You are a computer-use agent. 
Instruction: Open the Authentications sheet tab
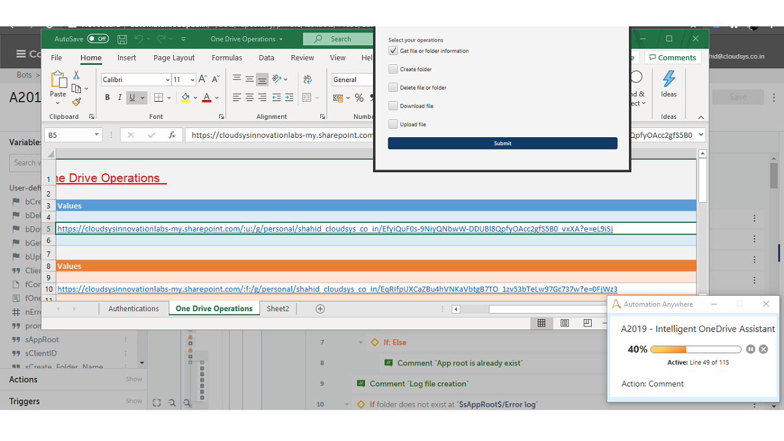[x=134, y=309]
